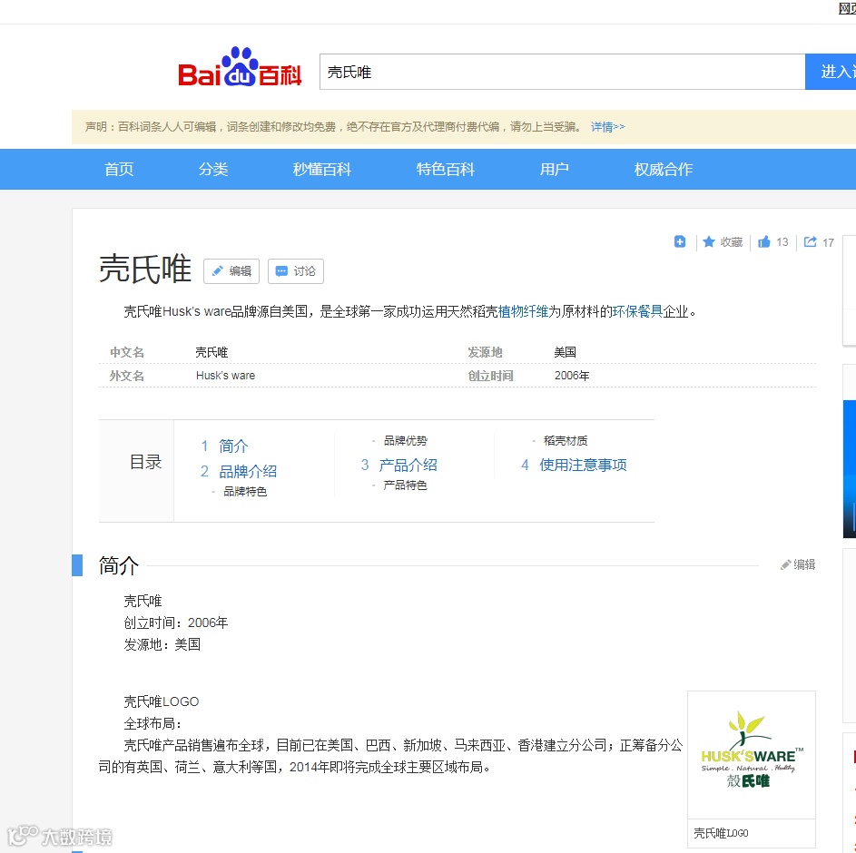Viewport: 856px width, 853px height.
Task: Click the 目录 contents label
Action: click(x=145, y=462)
